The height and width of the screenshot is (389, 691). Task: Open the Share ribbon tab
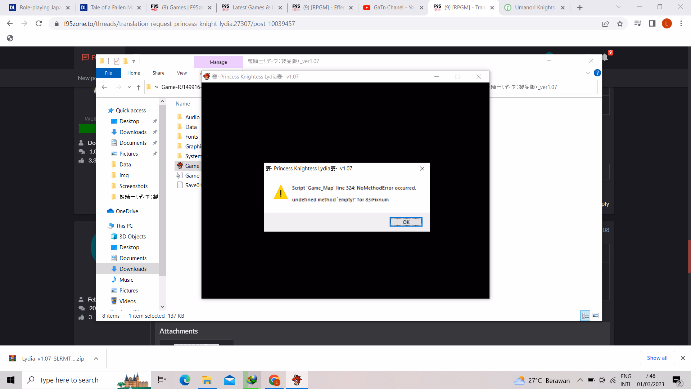point(158,73)
